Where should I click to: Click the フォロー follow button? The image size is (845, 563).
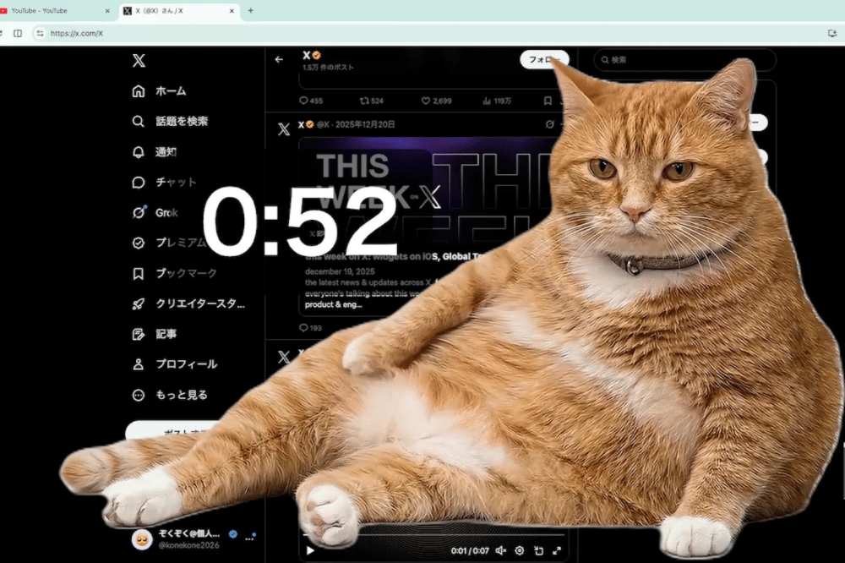pos(544,59)
